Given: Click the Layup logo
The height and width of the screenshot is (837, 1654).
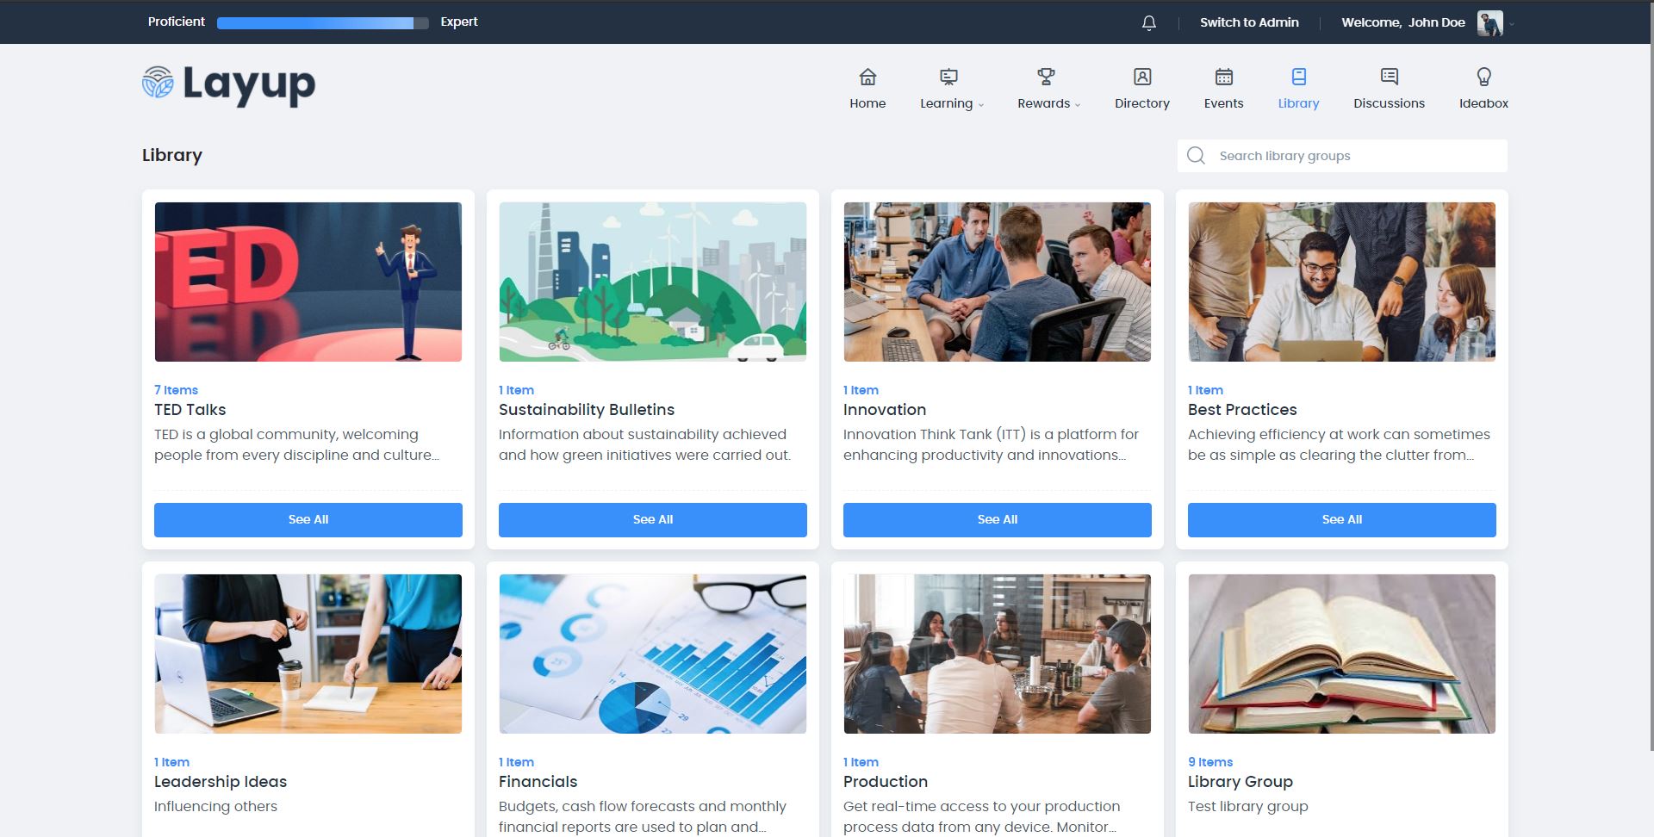Looking at the screenshot, I should [x=229, y=84].
